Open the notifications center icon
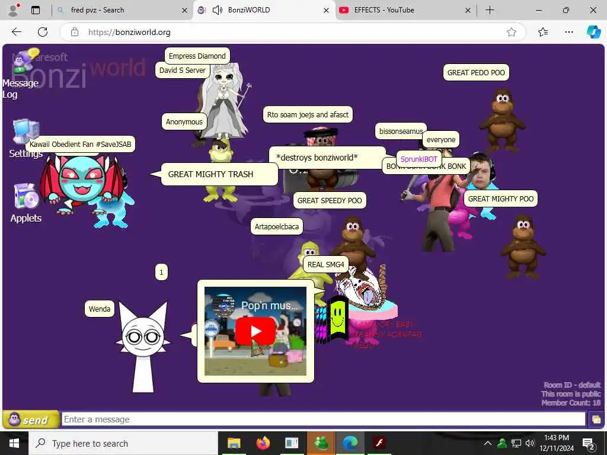Viewport: 607px width, 455px height. coord(589,444)
